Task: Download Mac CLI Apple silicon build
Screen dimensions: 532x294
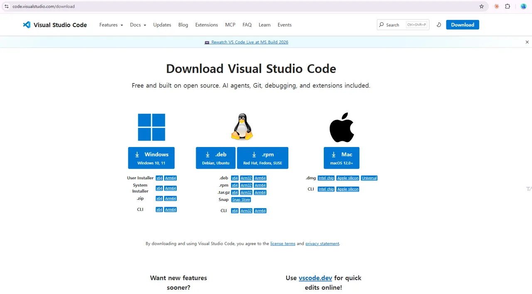Action: point(348,189)
